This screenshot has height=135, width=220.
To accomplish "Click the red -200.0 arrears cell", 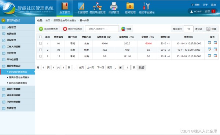I will click(148, 43).
